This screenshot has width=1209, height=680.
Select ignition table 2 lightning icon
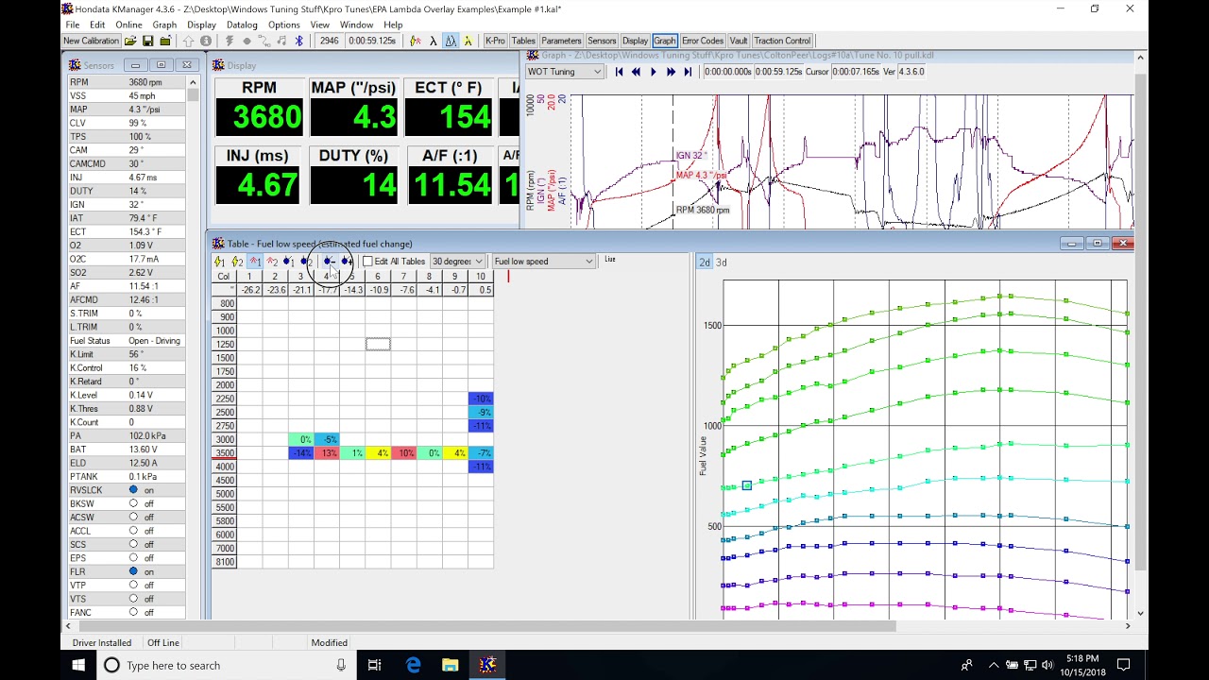pyautogui.click(x=237, y=262)
